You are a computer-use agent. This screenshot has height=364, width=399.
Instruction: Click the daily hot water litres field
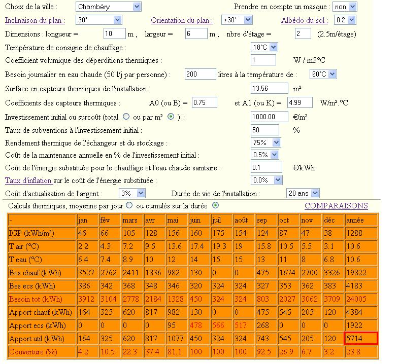tap(200, 74)
